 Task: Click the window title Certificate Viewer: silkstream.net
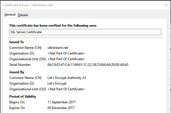28,5
